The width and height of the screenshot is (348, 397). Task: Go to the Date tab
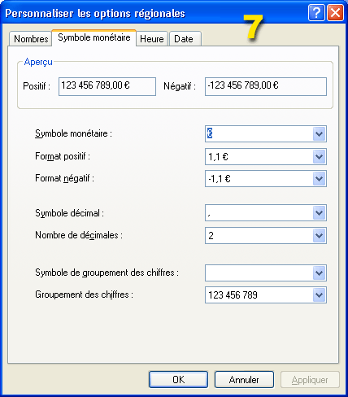coord(185,39)
